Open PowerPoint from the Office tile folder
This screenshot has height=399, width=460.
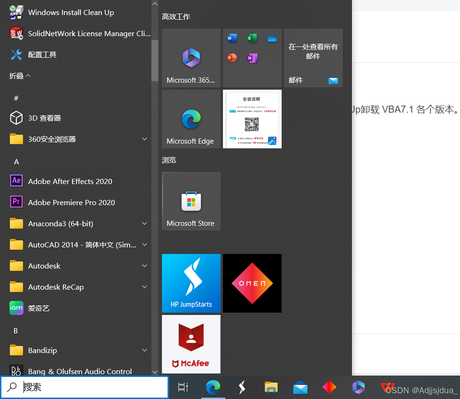[x=232, y=58]
